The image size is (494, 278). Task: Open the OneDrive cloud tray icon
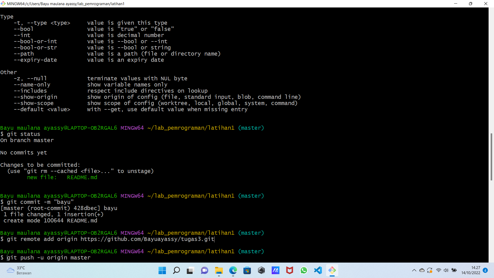(422, 270)
